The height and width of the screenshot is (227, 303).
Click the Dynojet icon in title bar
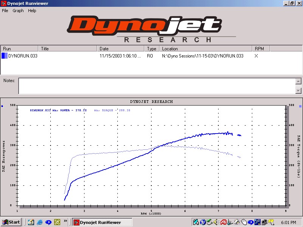click(3, 3)
